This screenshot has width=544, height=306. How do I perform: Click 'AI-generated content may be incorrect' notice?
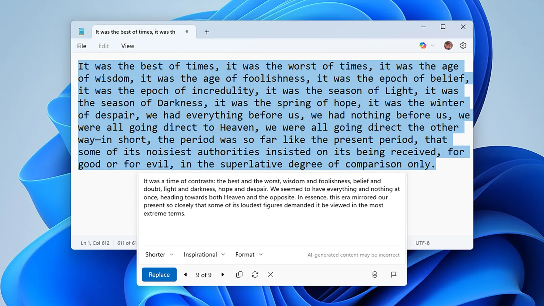pyautogui.click(x=354, y=255)
